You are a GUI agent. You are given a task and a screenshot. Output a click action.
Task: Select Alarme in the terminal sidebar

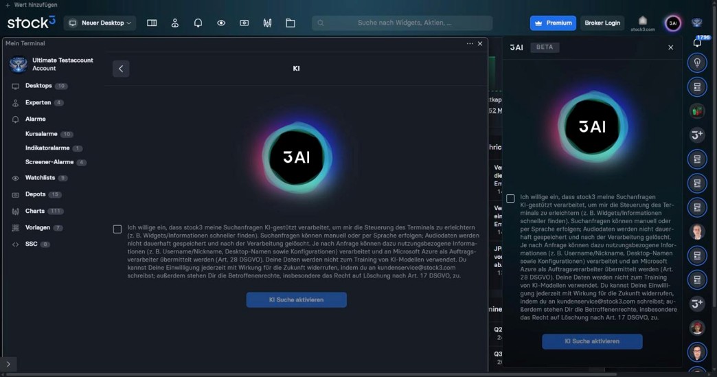(x=35, y=119)
